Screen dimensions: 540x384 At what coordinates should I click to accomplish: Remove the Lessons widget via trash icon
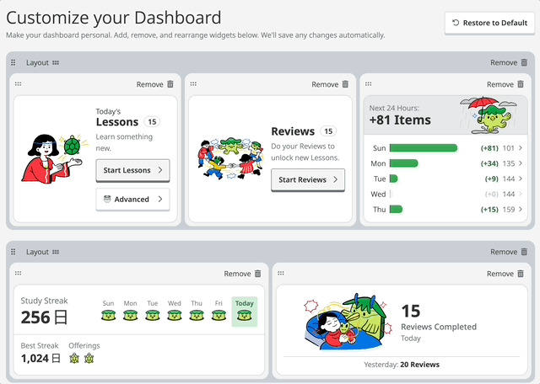[x=170, y=84]
